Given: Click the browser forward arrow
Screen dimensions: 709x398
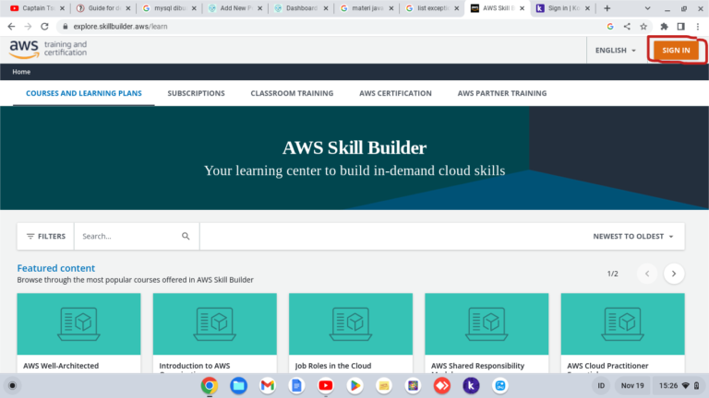Looking at the screenshot, I should [28, 27].
